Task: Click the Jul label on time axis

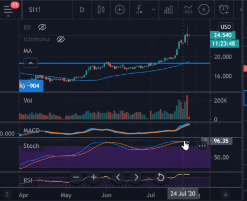Action: point(150,195)
